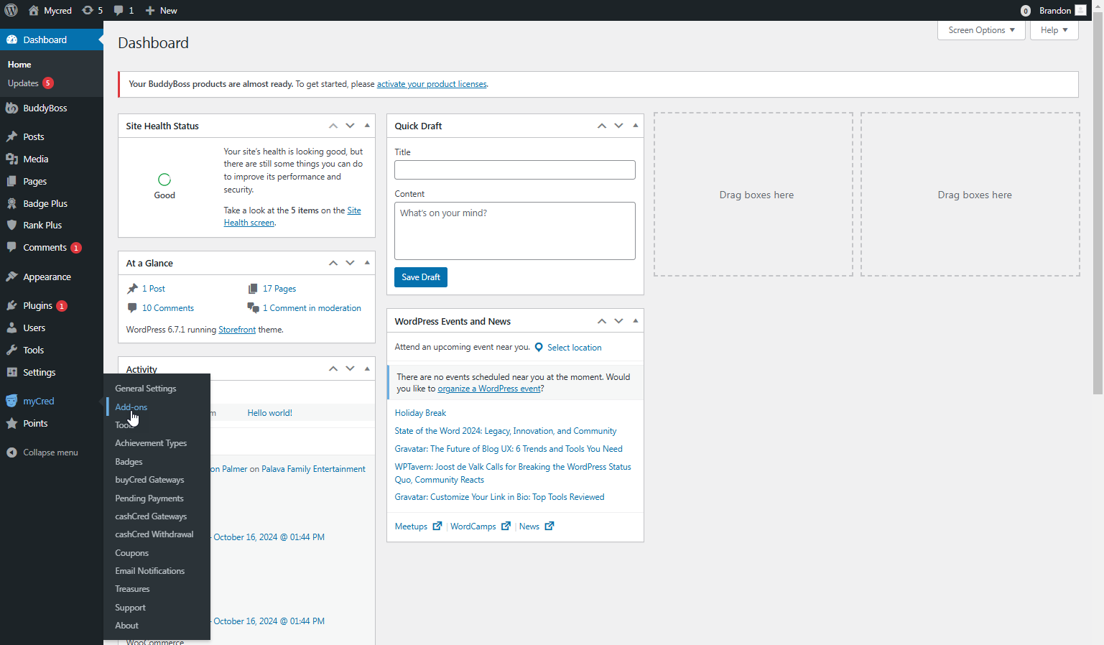Image resolution: width=1104 pixels, height=645 pixels.
Task: Collapse the Quick Draft panel
Action: (x=635, y=125)
